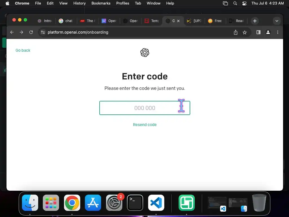Focus the verification code input field
The image size is (289, 217).
[145, 108]
